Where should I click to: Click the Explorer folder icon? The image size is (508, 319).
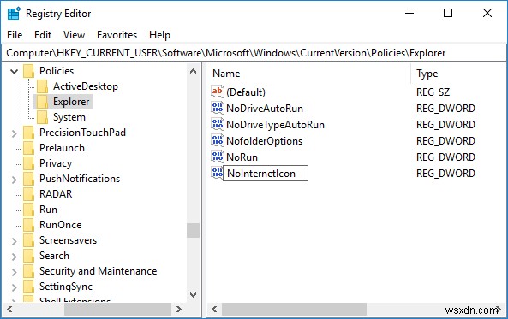click(42, 102)
